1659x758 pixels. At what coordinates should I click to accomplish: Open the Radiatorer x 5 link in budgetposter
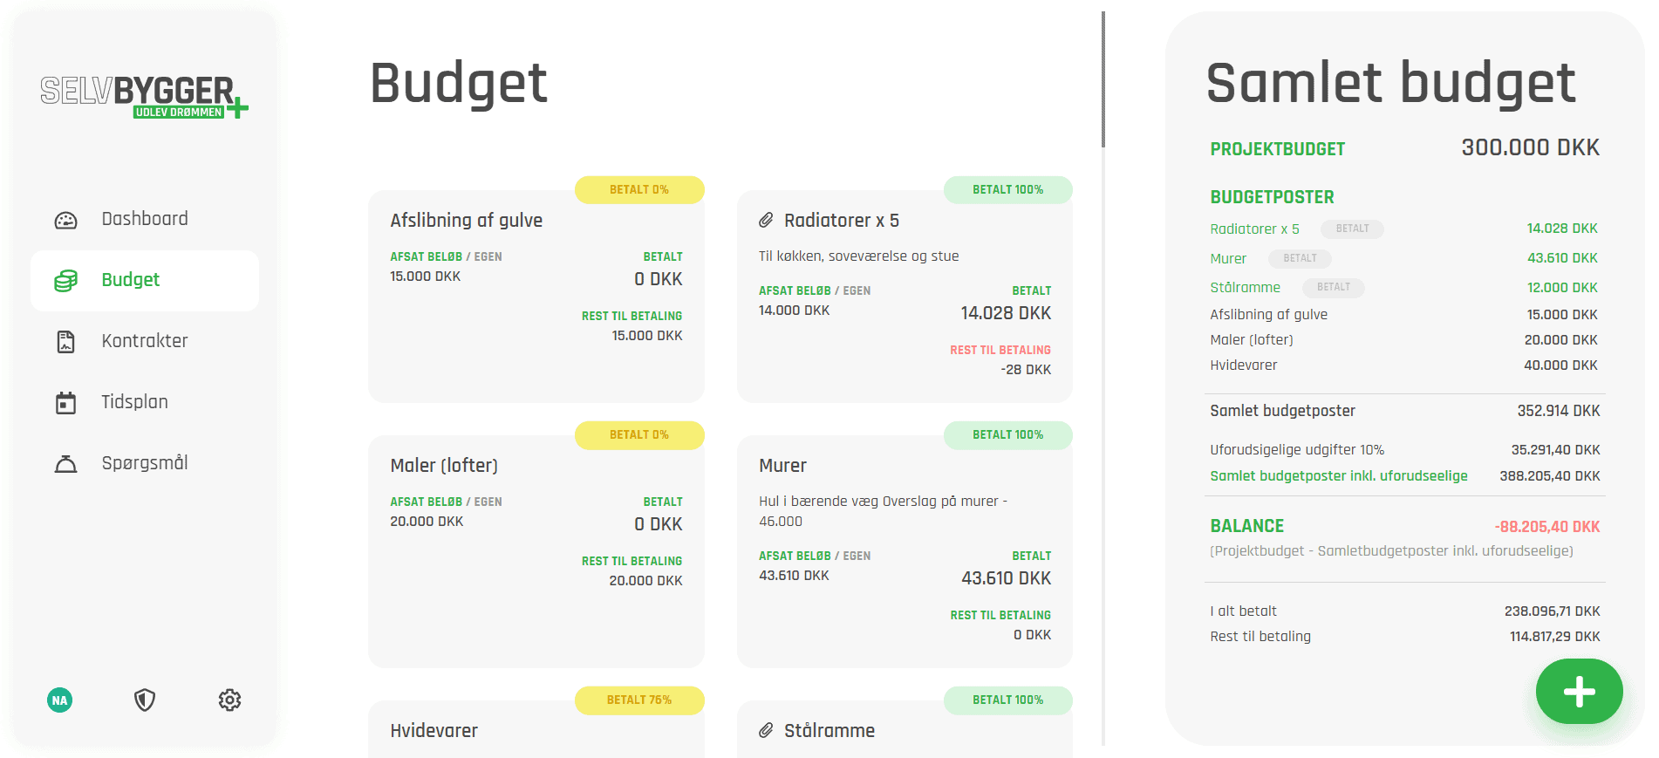coord(1254,229)
